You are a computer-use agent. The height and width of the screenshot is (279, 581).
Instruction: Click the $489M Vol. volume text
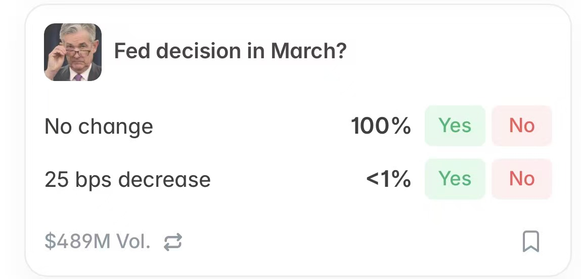[x=98, y=242]
